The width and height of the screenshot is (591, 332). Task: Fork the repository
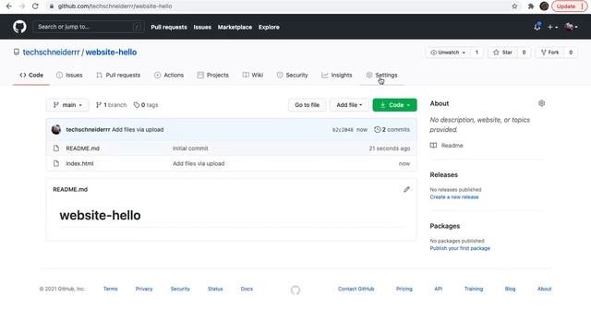pos(550,53)
